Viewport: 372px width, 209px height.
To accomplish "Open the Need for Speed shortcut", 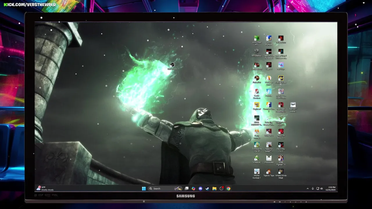I will 269,147.
